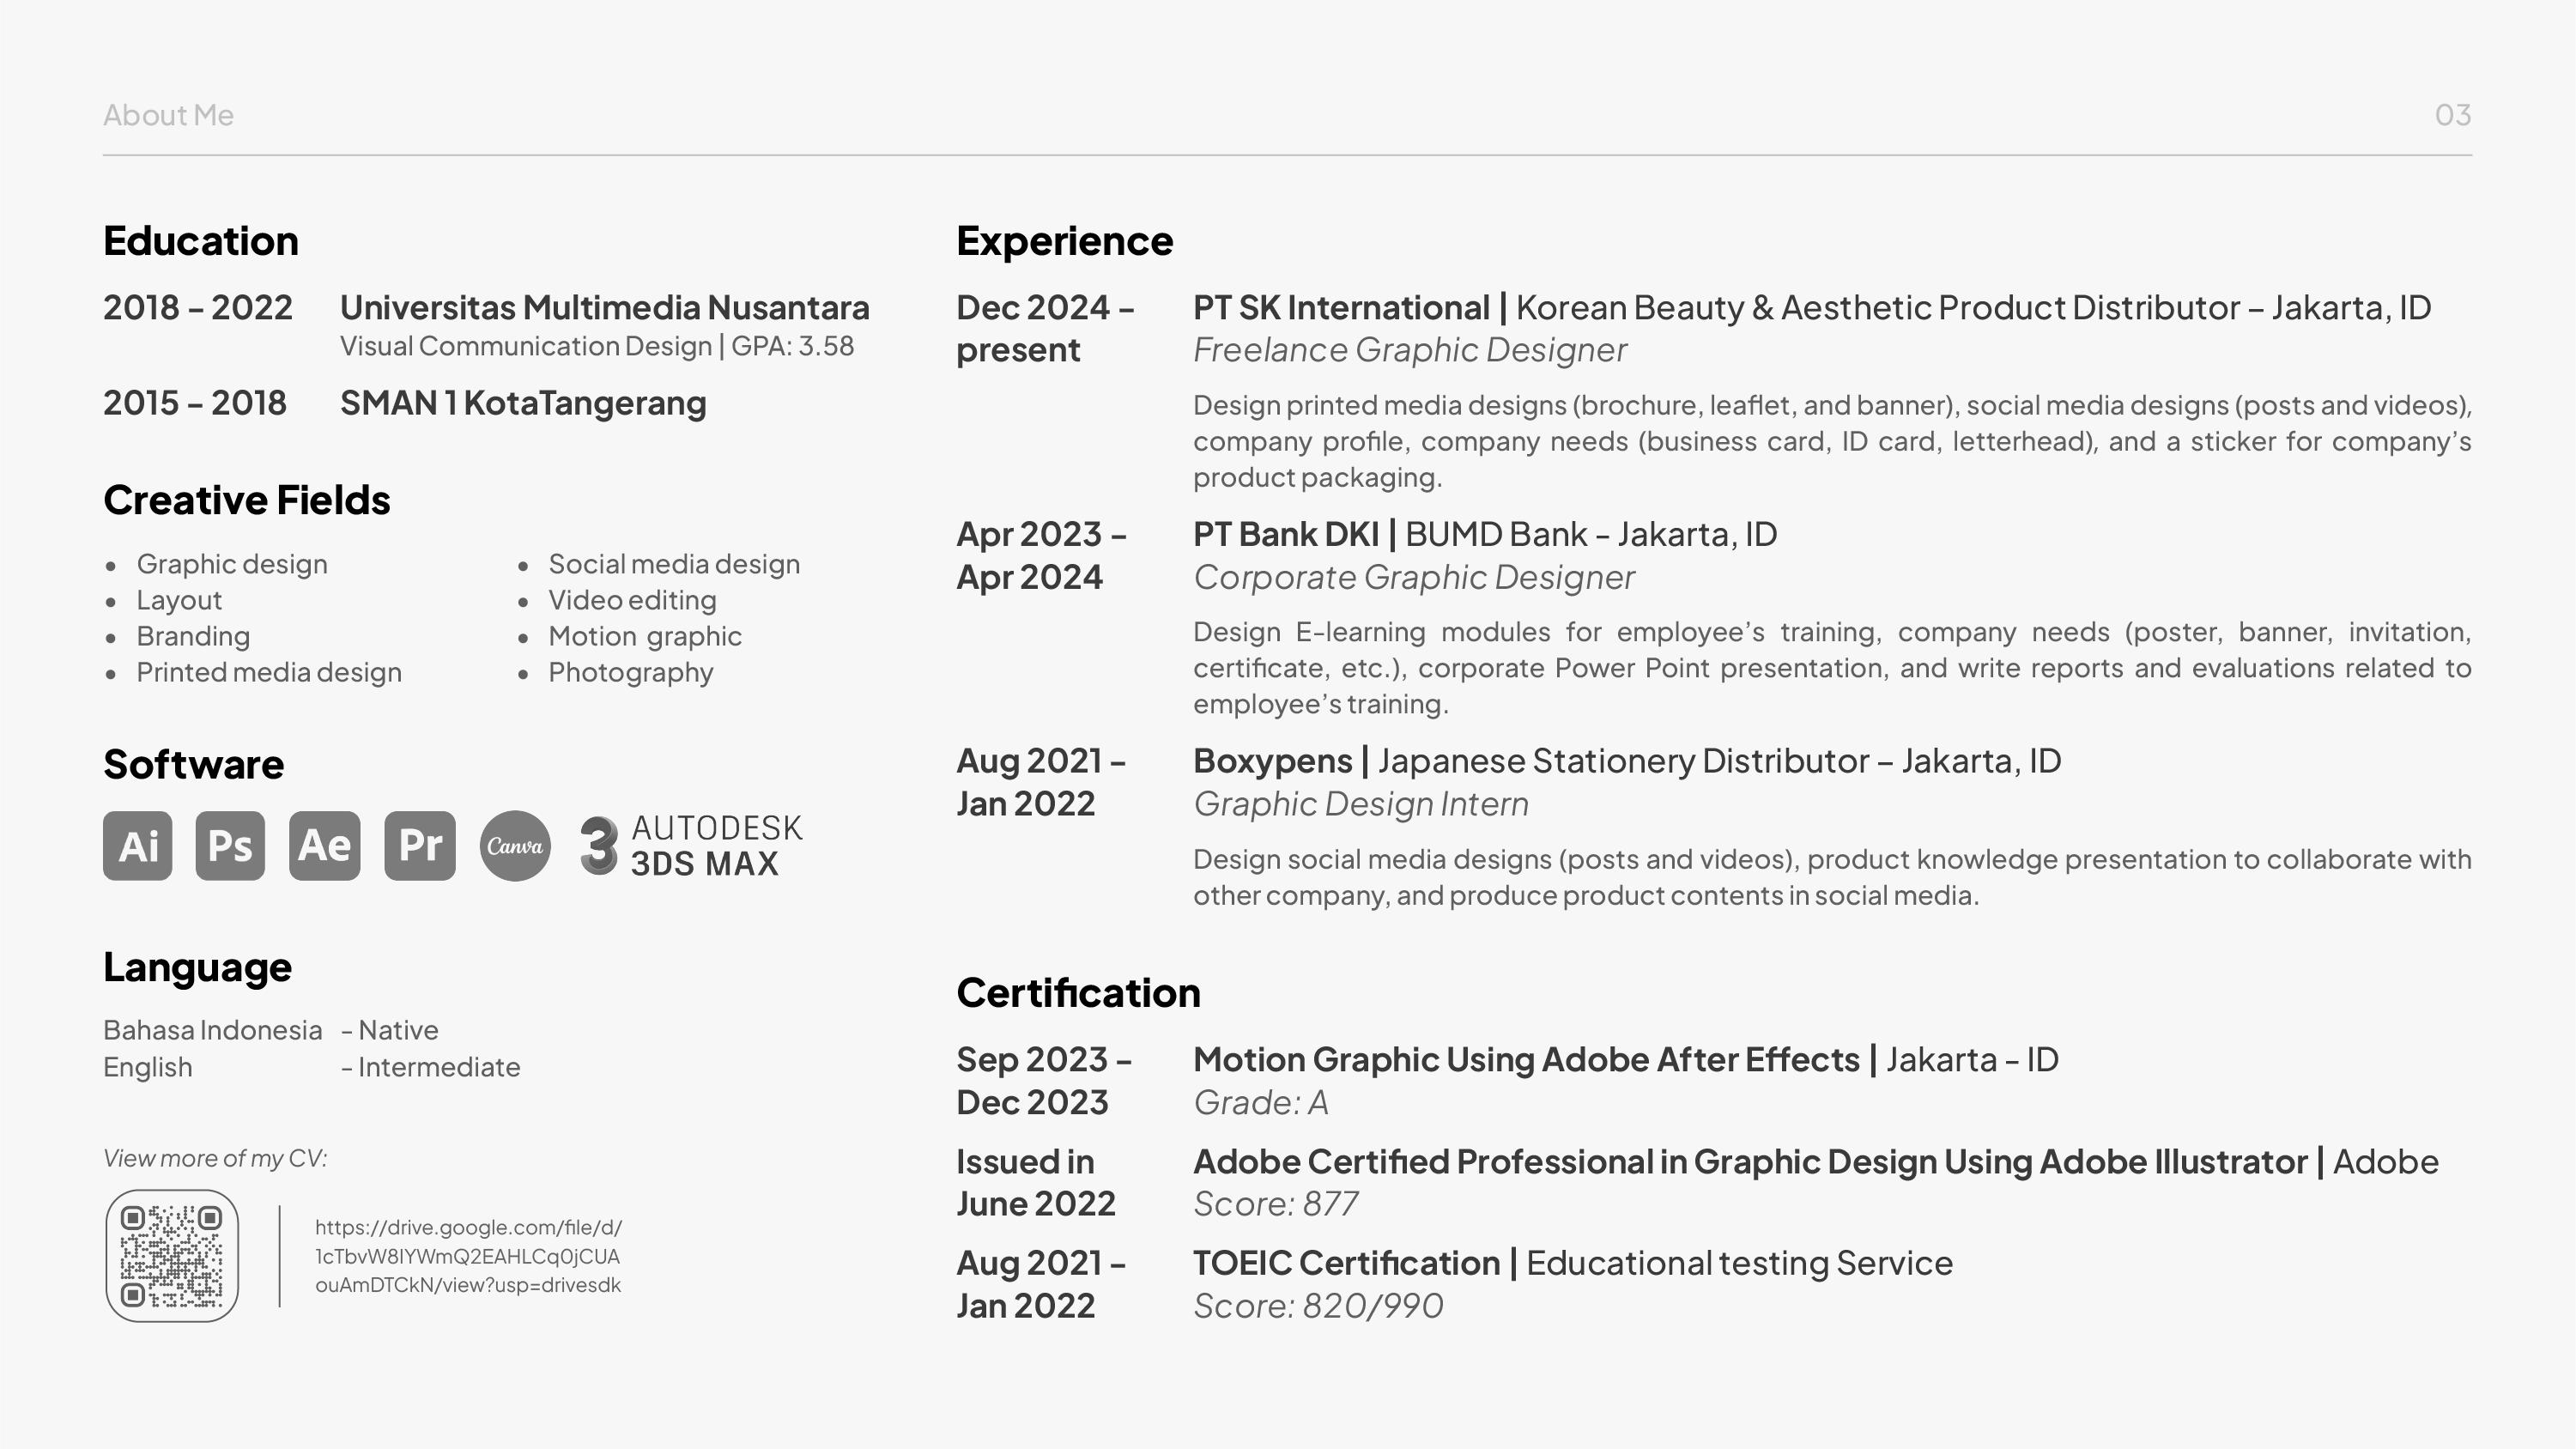Click the Autodesk 3DS Max logo
2576x1449 pixels.
tap(691, 846)
